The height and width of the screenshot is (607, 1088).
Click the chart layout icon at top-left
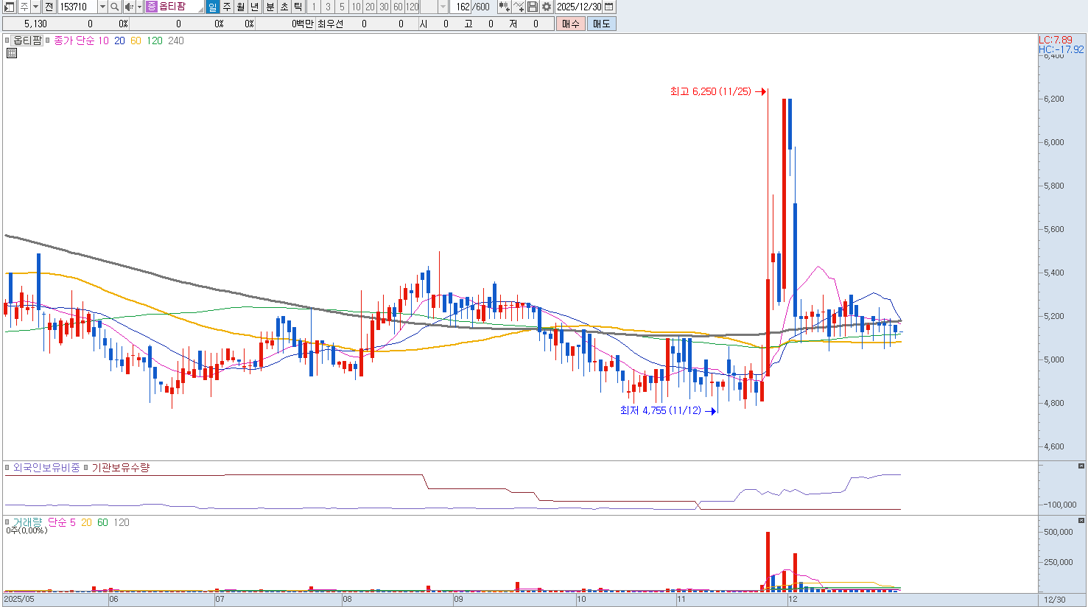10,7
